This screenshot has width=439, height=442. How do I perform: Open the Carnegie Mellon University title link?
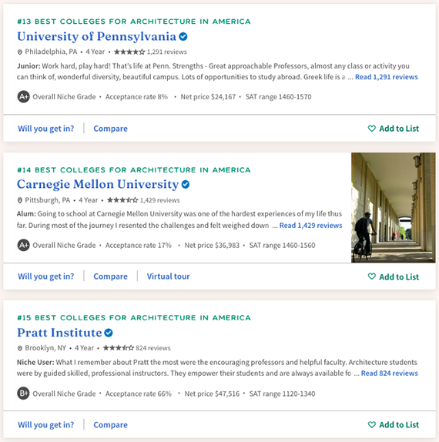(98, 184)
